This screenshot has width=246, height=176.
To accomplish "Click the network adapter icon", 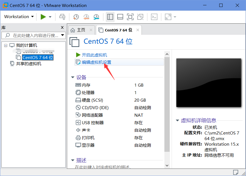I will pos(78,115).
